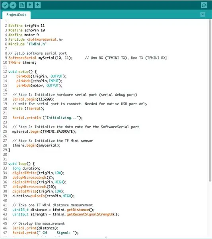This screenshot has height=239, width=212.
Task: Click the Verify checkmark icon
Action: pos(5,5)
